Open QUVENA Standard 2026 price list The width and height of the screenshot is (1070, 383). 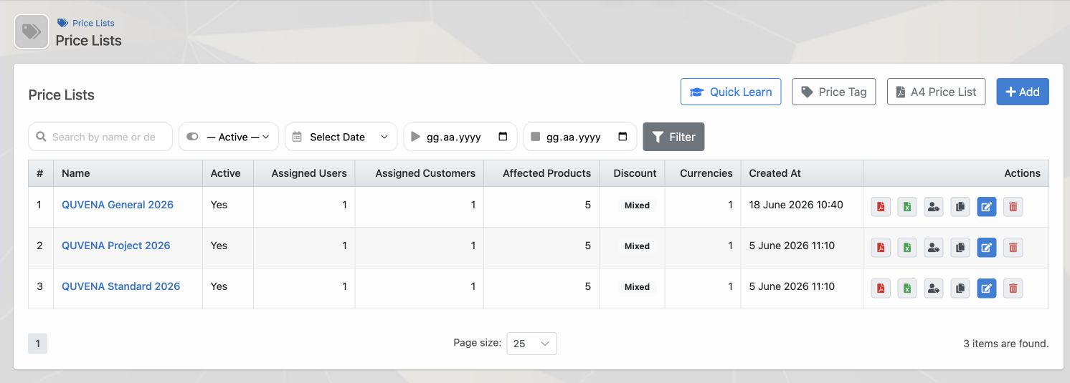click(121, 286)
